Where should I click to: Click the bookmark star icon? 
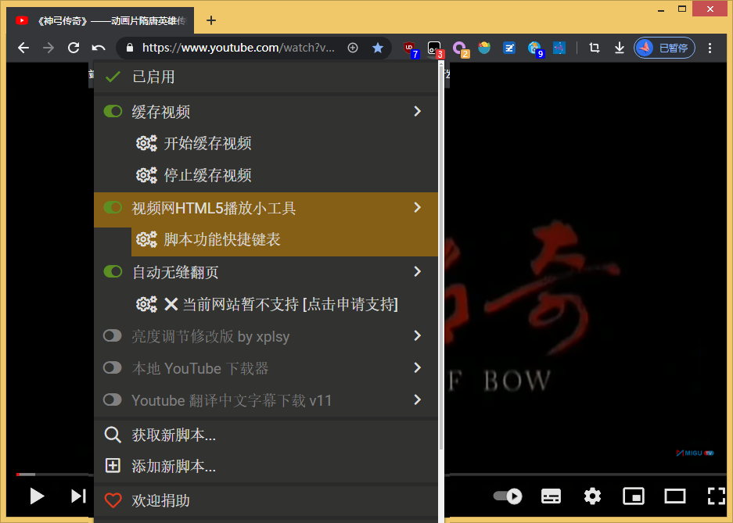click(x=378, y=48)
